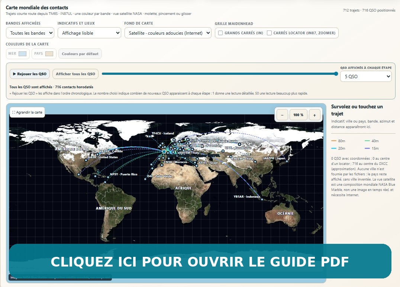Open the 5 QSO step dropdown

[366, 76]
